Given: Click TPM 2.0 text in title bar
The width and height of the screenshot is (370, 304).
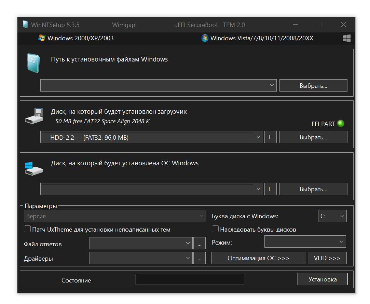Looking at the screenshot, I should (x=234, y=25).
